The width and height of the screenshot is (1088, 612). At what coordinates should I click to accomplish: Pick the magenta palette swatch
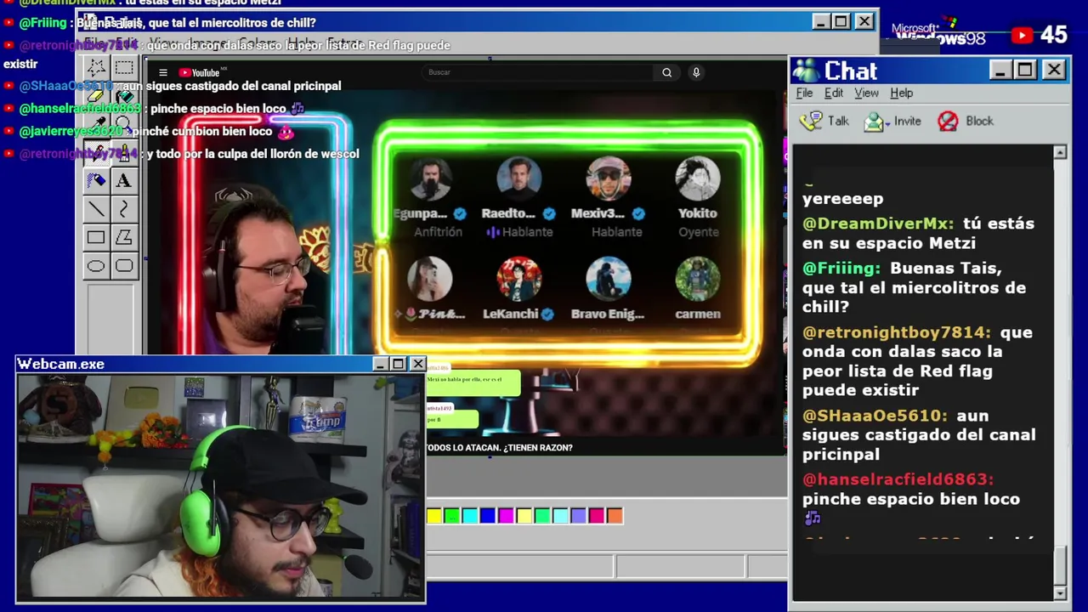(506, 515)
